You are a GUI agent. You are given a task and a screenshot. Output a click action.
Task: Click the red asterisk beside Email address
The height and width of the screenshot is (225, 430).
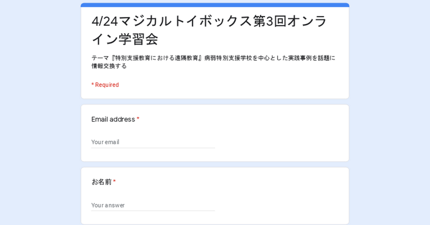click(138, 119)
